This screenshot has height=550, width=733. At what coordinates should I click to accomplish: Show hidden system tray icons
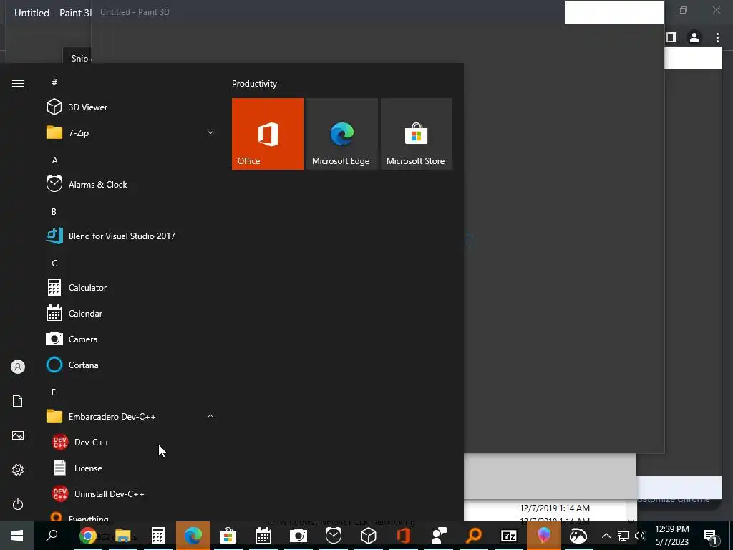(606, 536)
